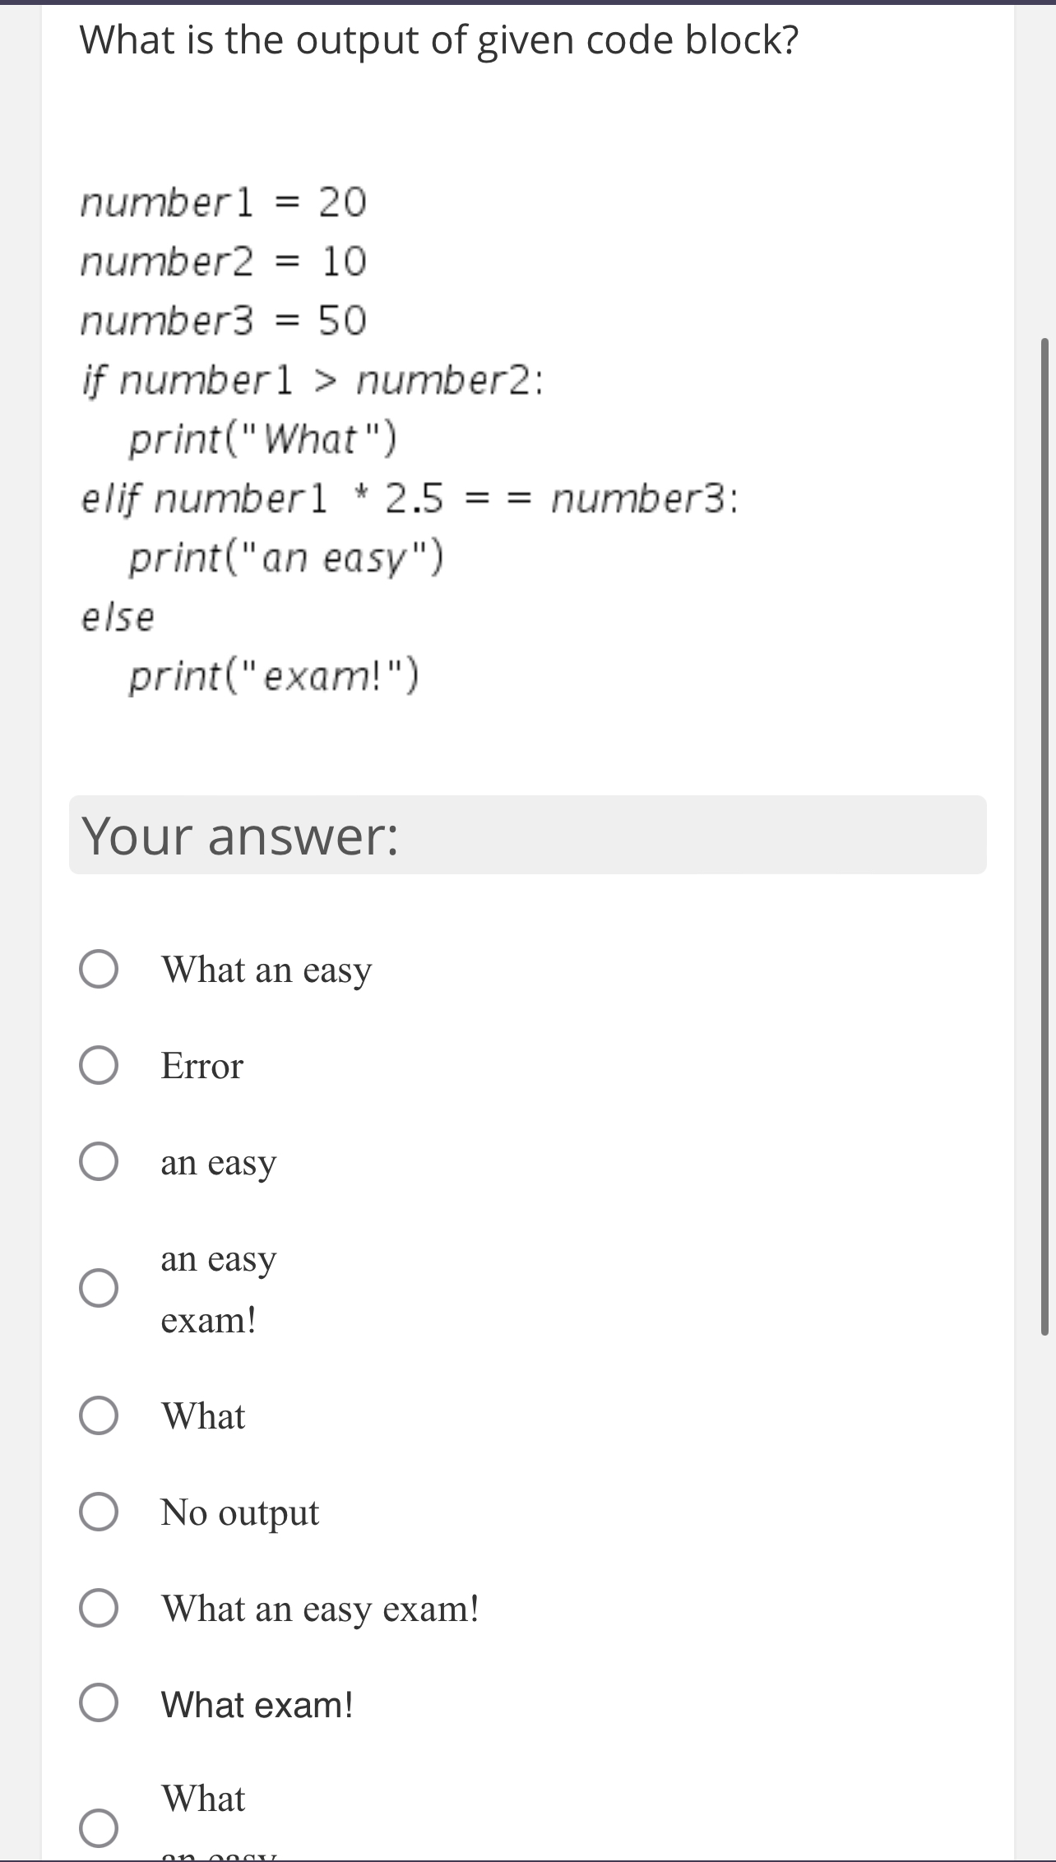Click the radio circle next to Error

pyautogui.click(x=100, y=1067)
